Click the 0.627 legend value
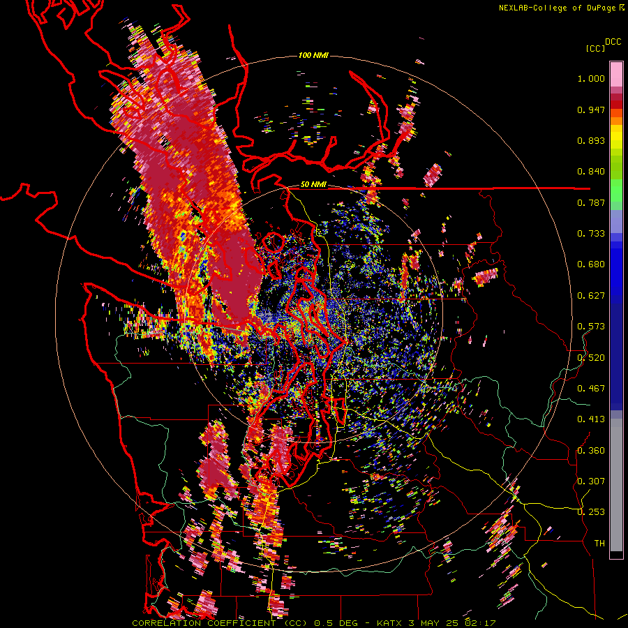 (x=591, y=296)
